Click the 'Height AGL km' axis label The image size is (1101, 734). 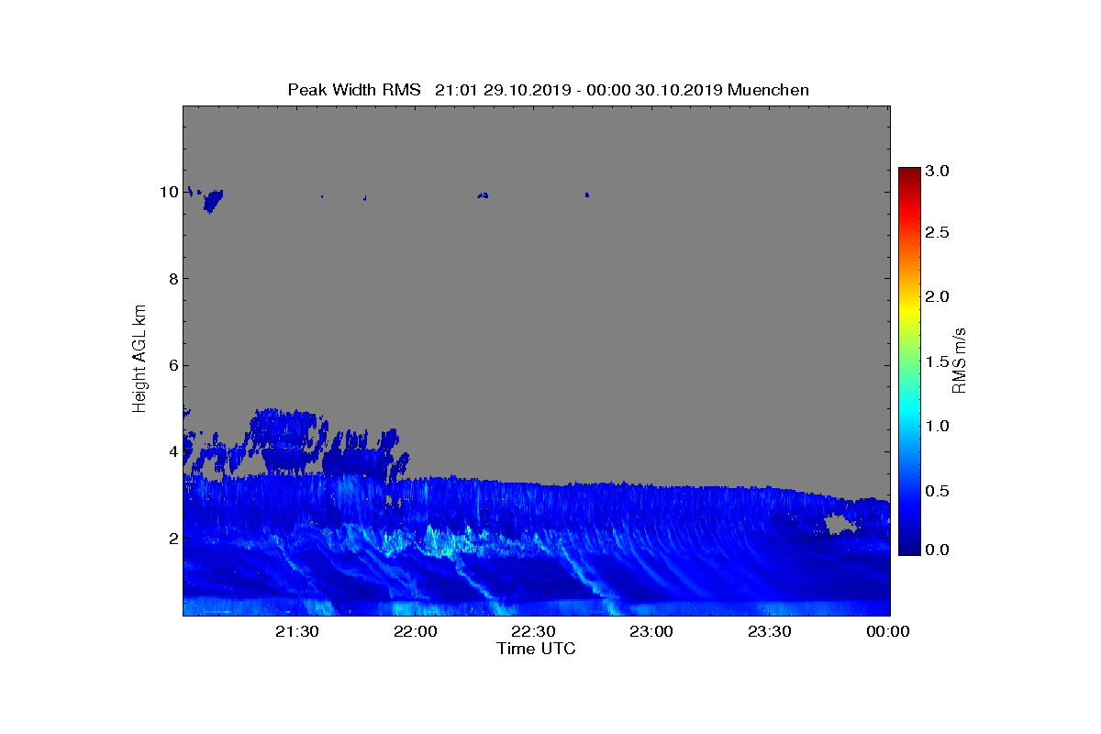tap(139, 361)
